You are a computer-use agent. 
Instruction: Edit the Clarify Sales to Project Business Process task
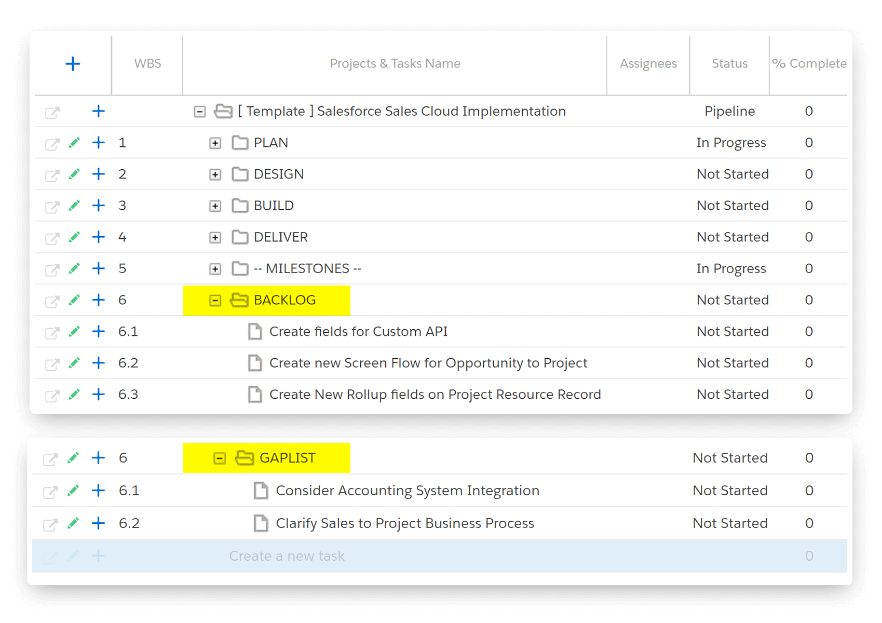(73, 524)
